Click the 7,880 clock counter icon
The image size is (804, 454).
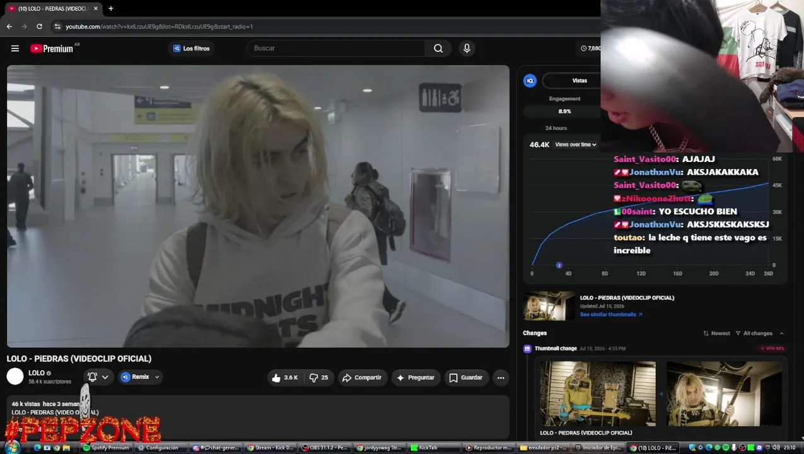point(584,49)
